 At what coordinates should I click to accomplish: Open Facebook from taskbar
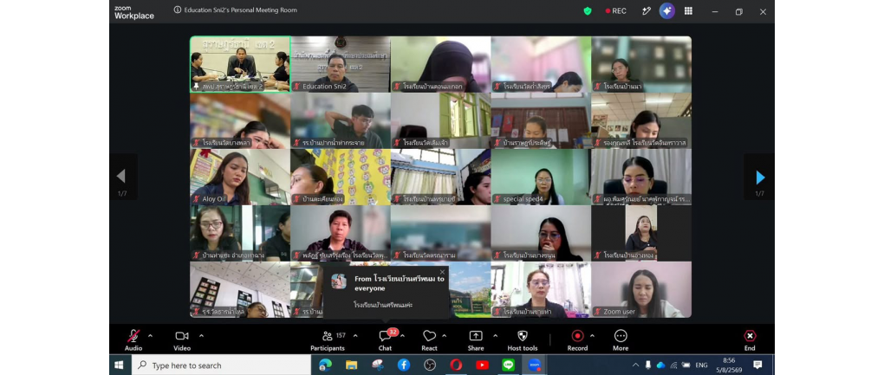[404, 365]
